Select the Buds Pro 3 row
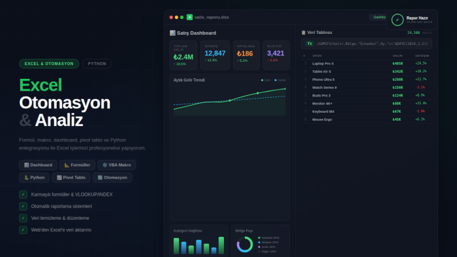Screen dimensions: 457x257 (366, 95)
